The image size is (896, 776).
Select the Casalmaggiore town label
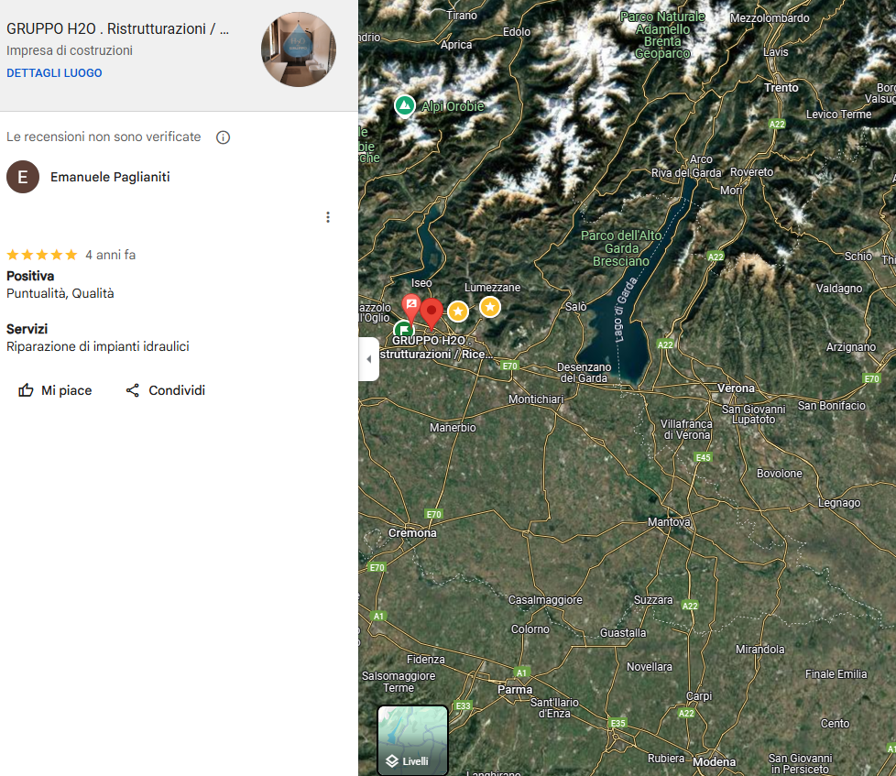pyautogui.click(x=545, y=600)
